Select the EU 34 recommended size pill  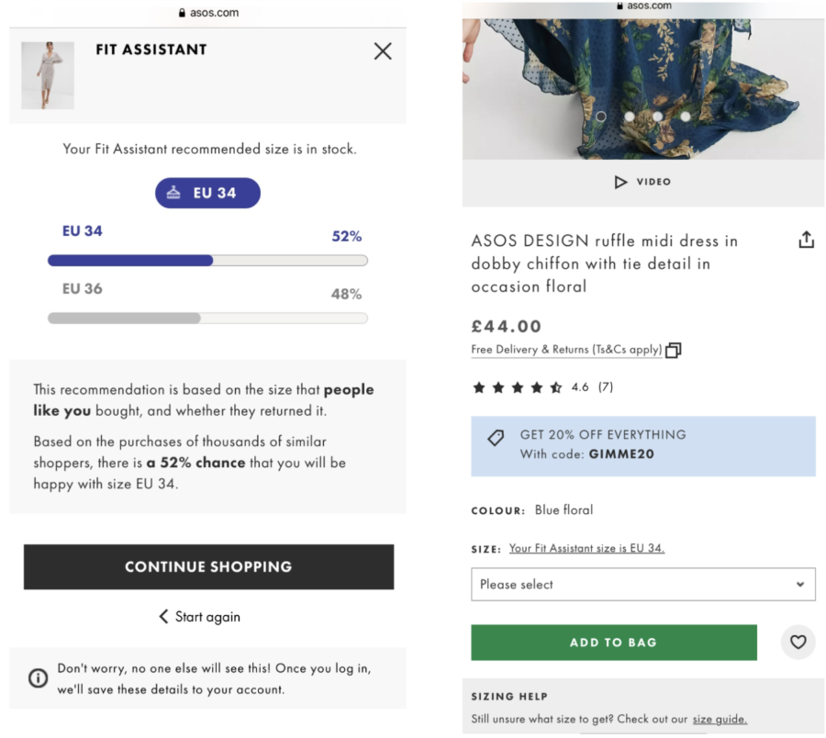pos(207,193)
